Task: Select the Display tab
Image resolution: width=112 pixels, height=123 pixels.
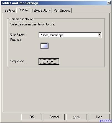Action: [x=23, y=10]
